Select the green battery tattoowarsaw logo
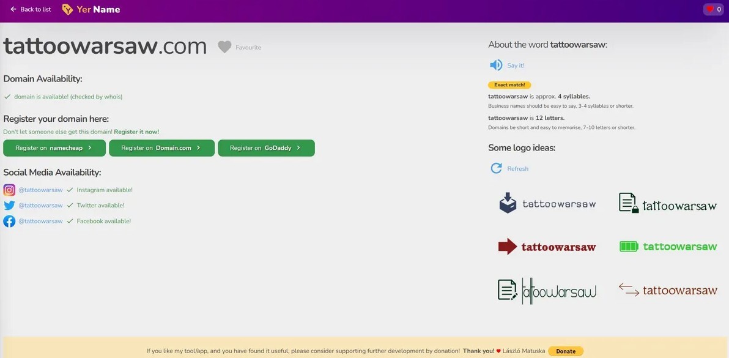Image resolution: width=729 pixels, height=358 pixels. tap(668, 247)
